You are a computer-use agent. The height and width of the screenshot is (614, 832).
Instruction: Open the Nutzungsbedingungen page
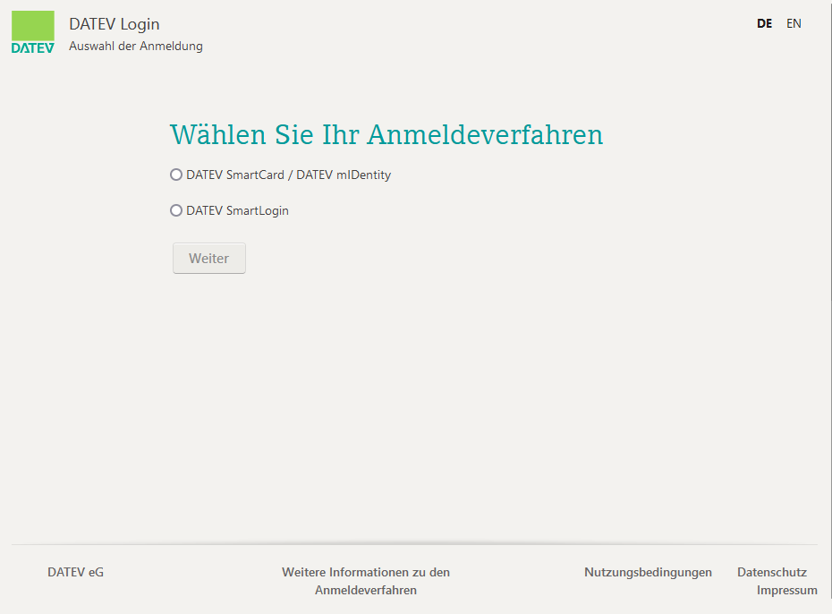pos(648,572)
